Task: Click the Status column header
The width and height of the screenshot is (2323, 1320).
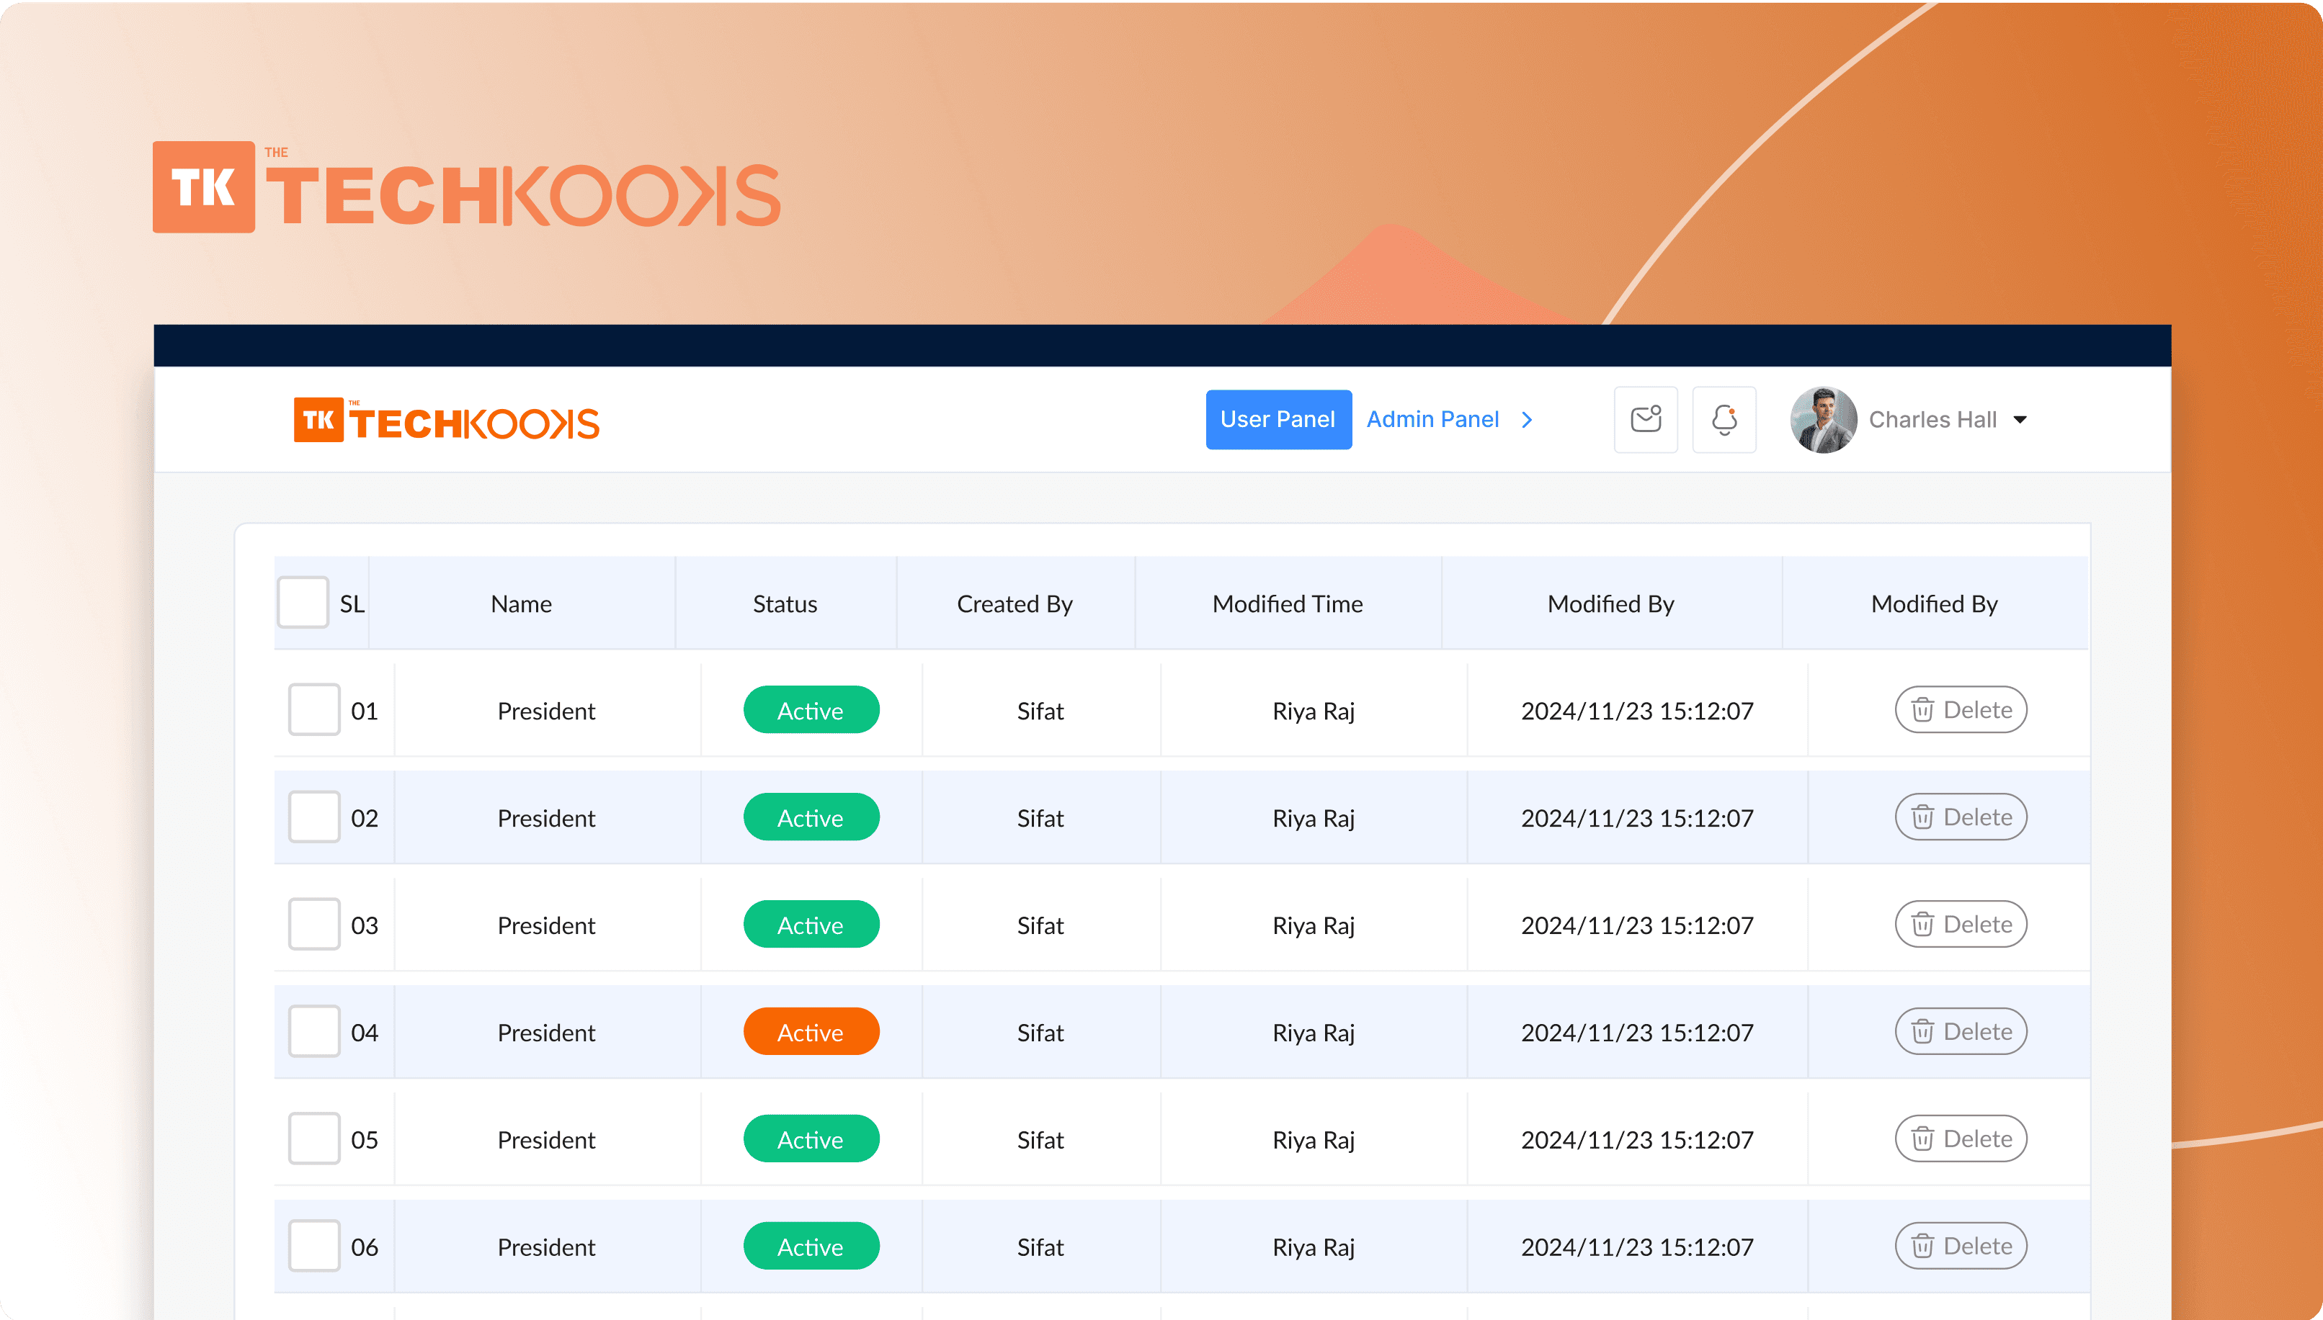Action: (785, 603)
